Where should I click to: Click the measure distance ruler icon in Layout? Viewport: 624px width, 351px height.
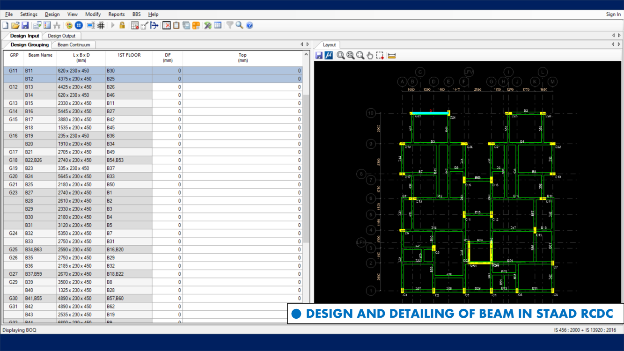pyautogui.click(x=392, y=55)
